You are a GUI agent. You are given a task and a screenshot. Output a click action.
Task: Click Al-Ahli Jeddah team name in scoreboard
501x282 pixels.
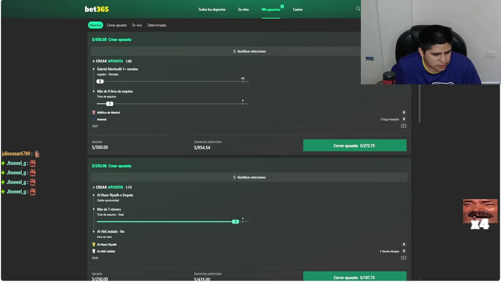(x=106, y=251)
